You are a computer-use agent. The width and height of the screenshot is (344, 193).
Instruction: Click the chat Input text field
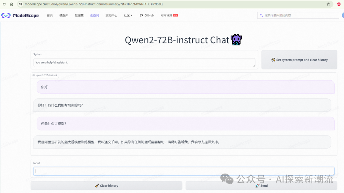click(x=184, y=171)
